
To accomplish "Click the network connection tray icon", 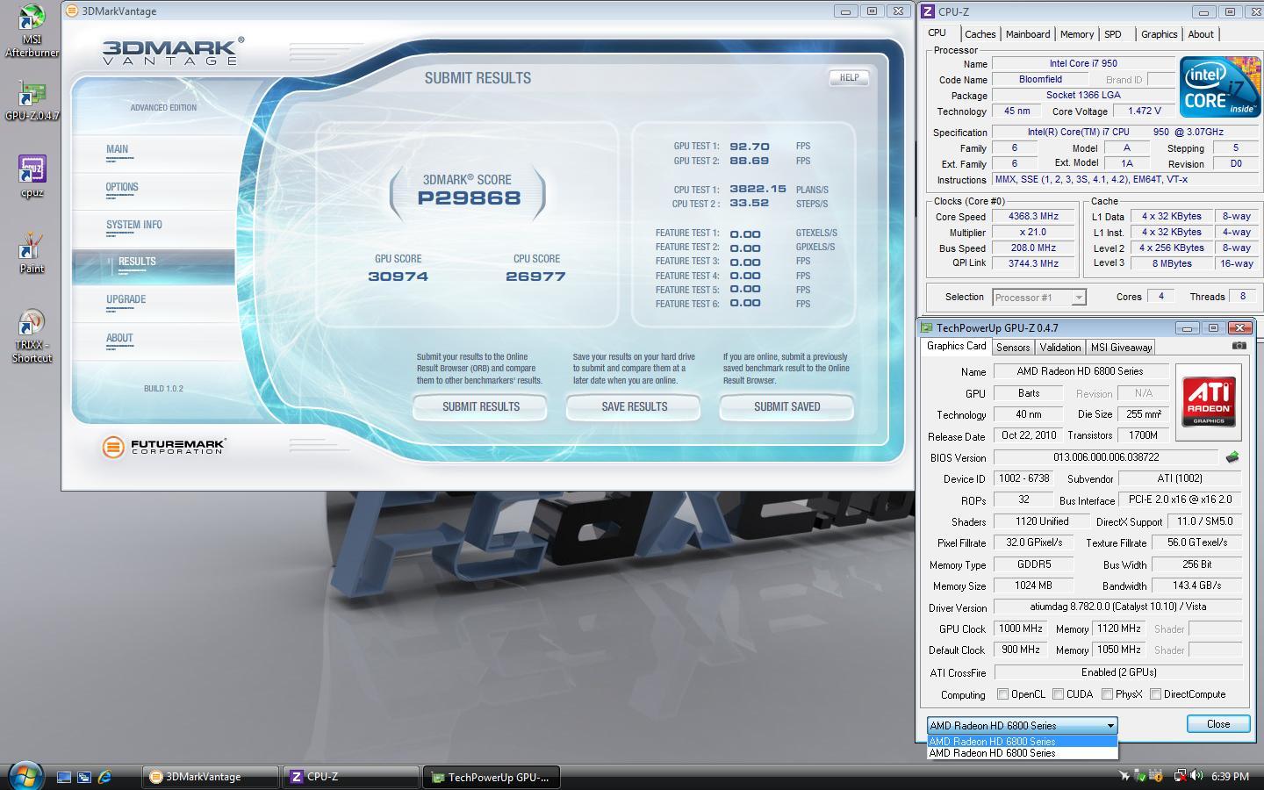I will [1181, 776].
